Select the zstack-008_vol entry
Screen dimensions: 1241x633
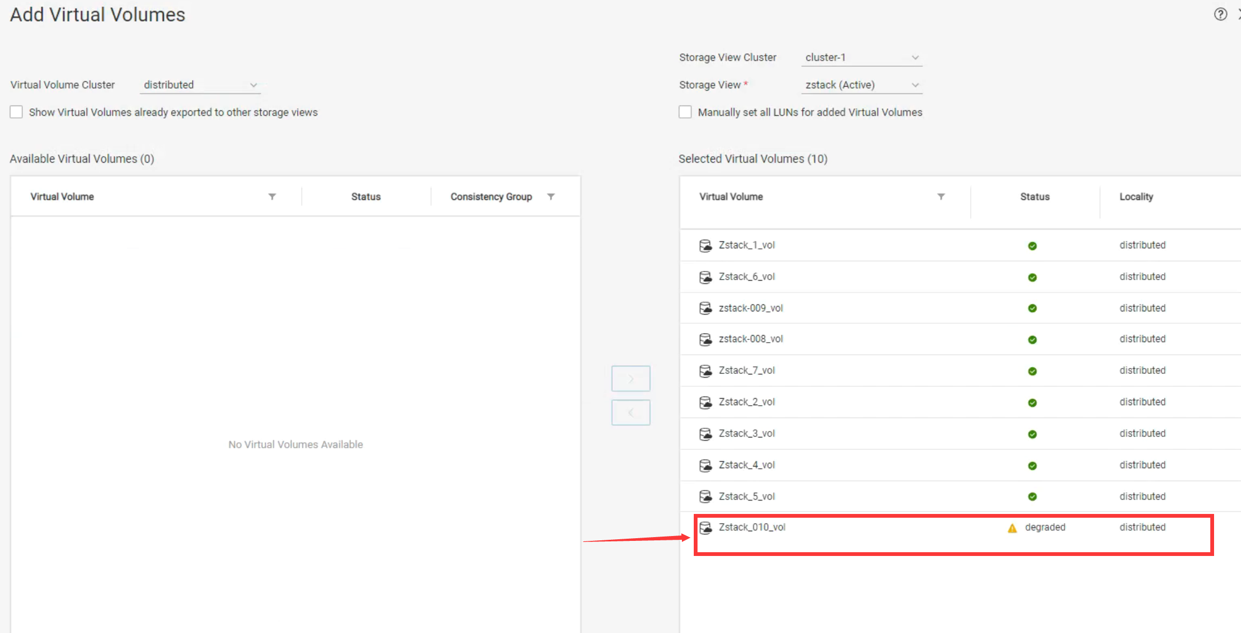[x=750, y=339]
